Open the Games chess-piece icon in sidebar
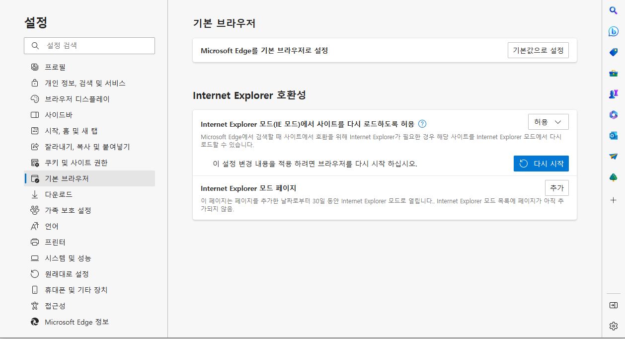625x339 pixels. tap(613, 93)
